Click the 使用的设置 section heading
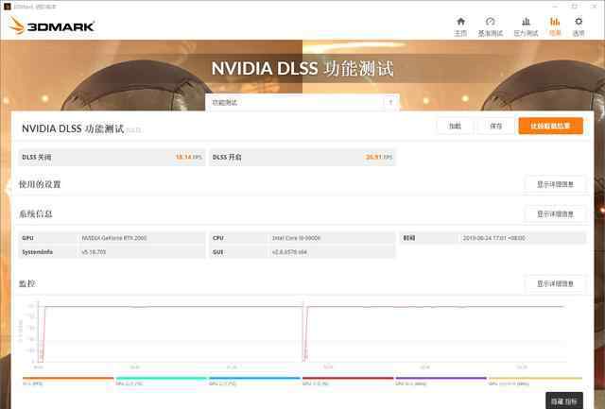The image size is (605, 409). [40, 184]
